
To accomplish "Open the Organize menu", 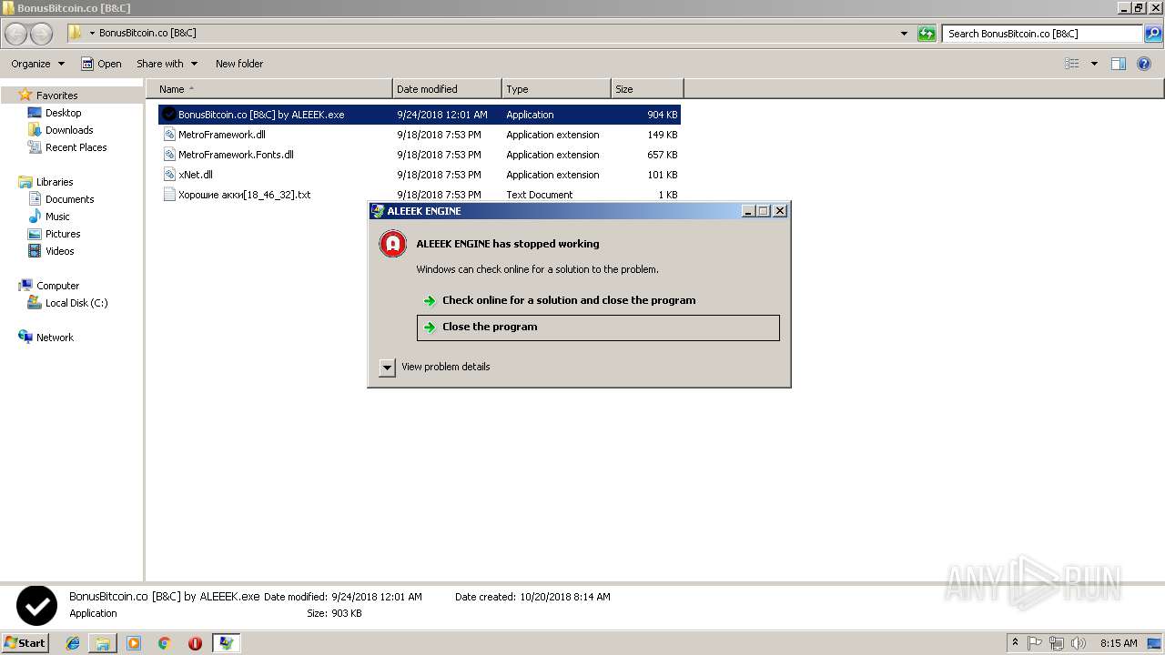I will pos(38,64).
